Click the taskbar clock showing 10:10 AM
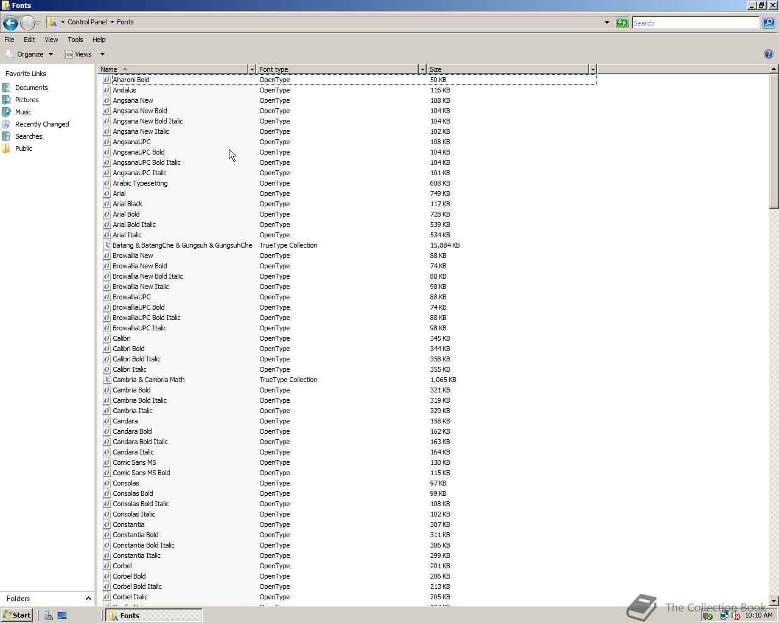 (x=759, y=616)
